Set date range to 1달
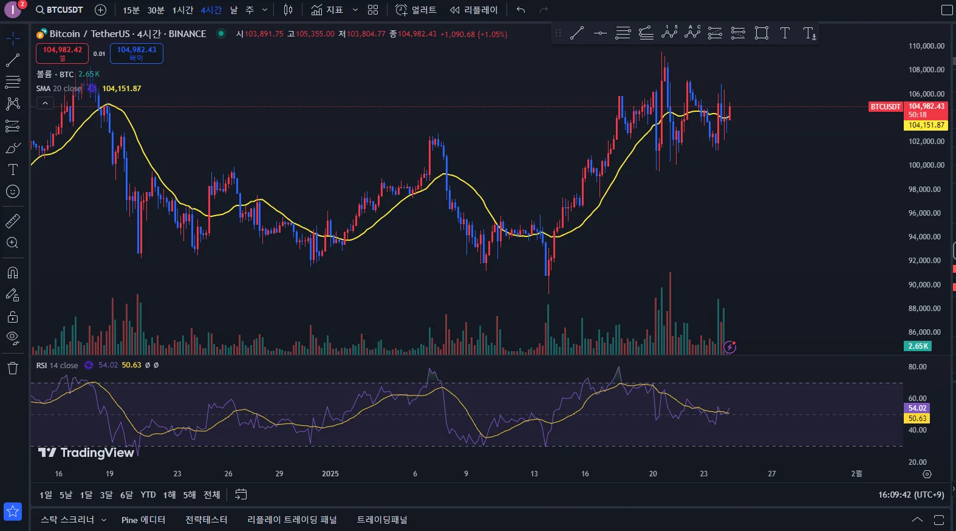This screenshot has width=956, height=531. [86, 495]
